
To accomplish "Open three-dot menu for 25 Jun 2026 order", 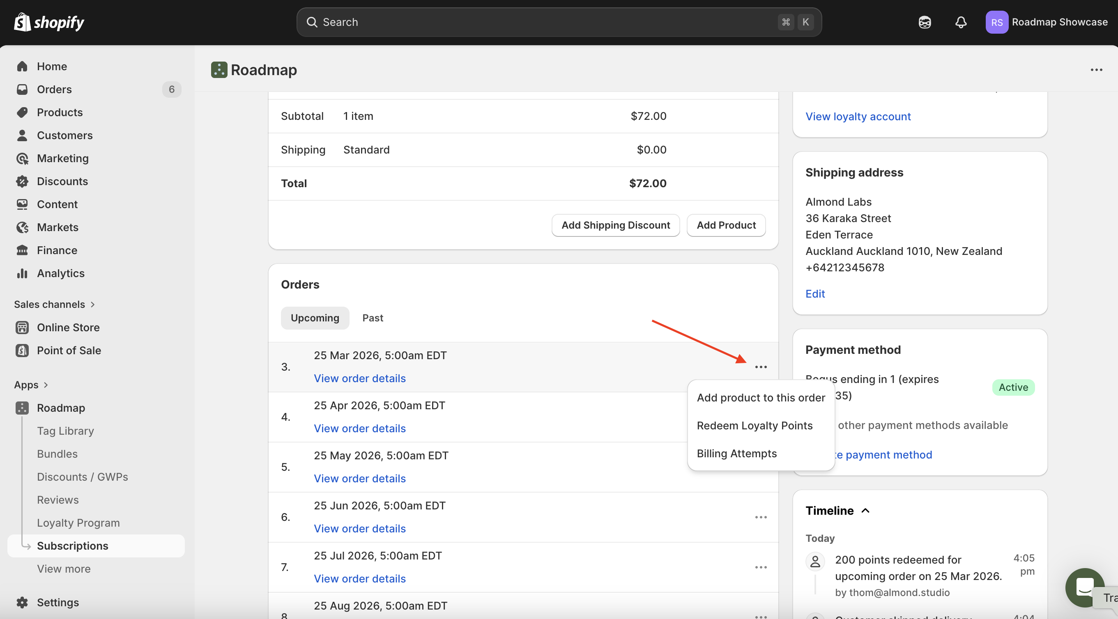I will tap(760, 517).
